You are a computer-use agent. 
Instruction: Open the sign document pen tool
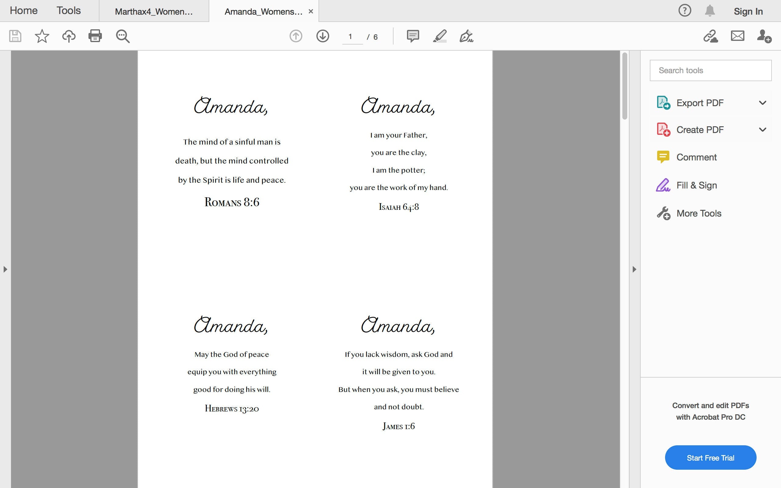point(466,36)
